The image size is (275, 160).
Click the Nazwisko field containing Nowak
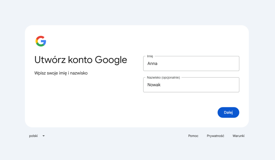pos(191,85)
